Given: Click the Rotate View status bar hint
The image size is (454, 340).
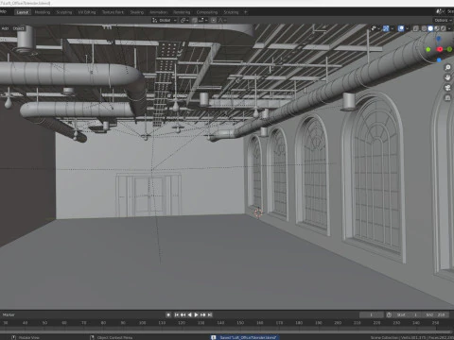Looking at the screenshot, I should tap(26, 337).
